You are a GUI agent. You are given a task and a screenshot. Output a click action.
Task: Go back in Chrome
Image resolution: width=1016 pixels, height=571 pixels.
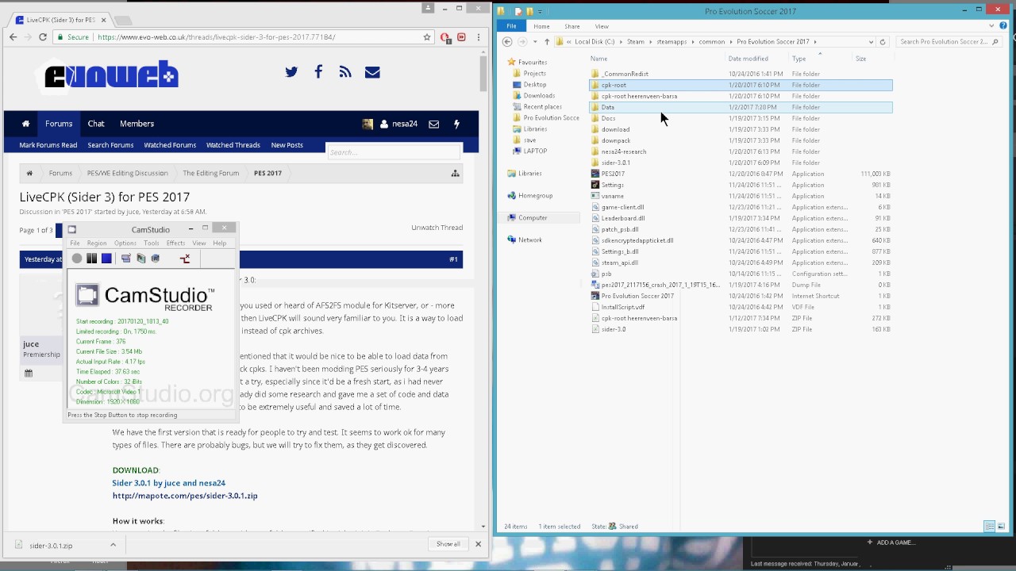[13, 37]
